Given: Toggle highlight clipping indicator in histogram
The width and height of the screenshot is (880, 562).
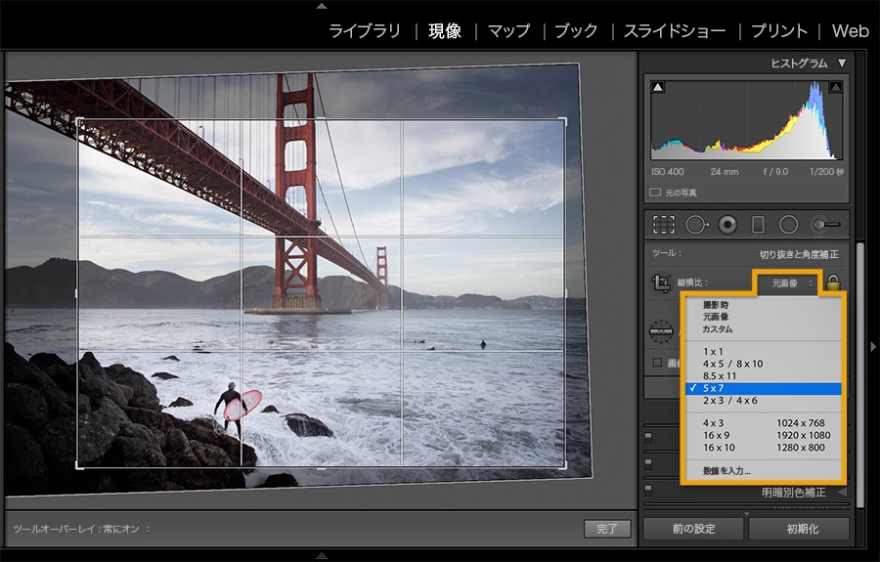Looking at the screenshot, I should (x=835, y=88).
